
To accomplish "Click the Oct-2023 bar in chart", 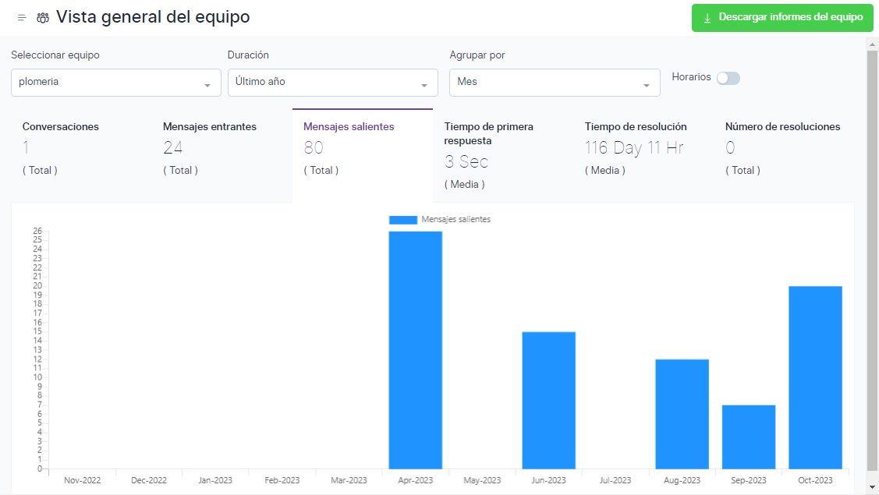I will [815, 378].
